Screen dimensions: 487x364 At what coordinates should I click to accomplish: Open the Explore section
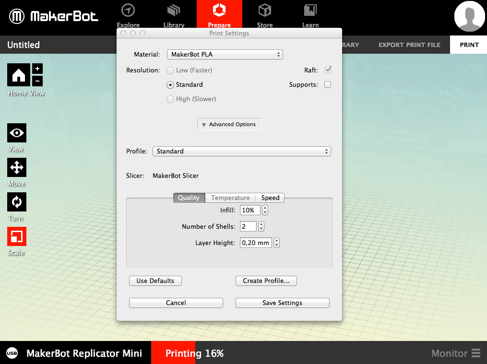click(128, 15)
